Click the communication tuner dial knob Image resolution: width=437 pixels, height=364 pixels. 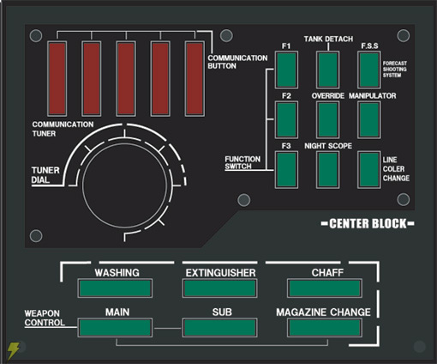coord(124,185)
